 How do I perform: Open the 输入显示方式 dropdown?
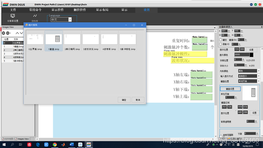tap(259, 76)
